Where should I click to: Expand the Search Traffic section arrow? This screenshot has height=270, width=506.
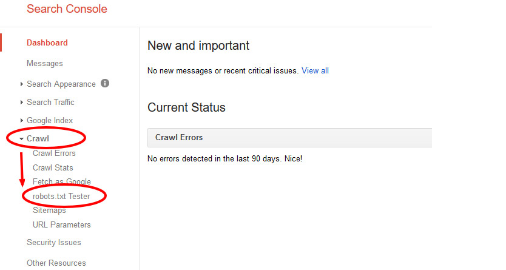point(21,103)
